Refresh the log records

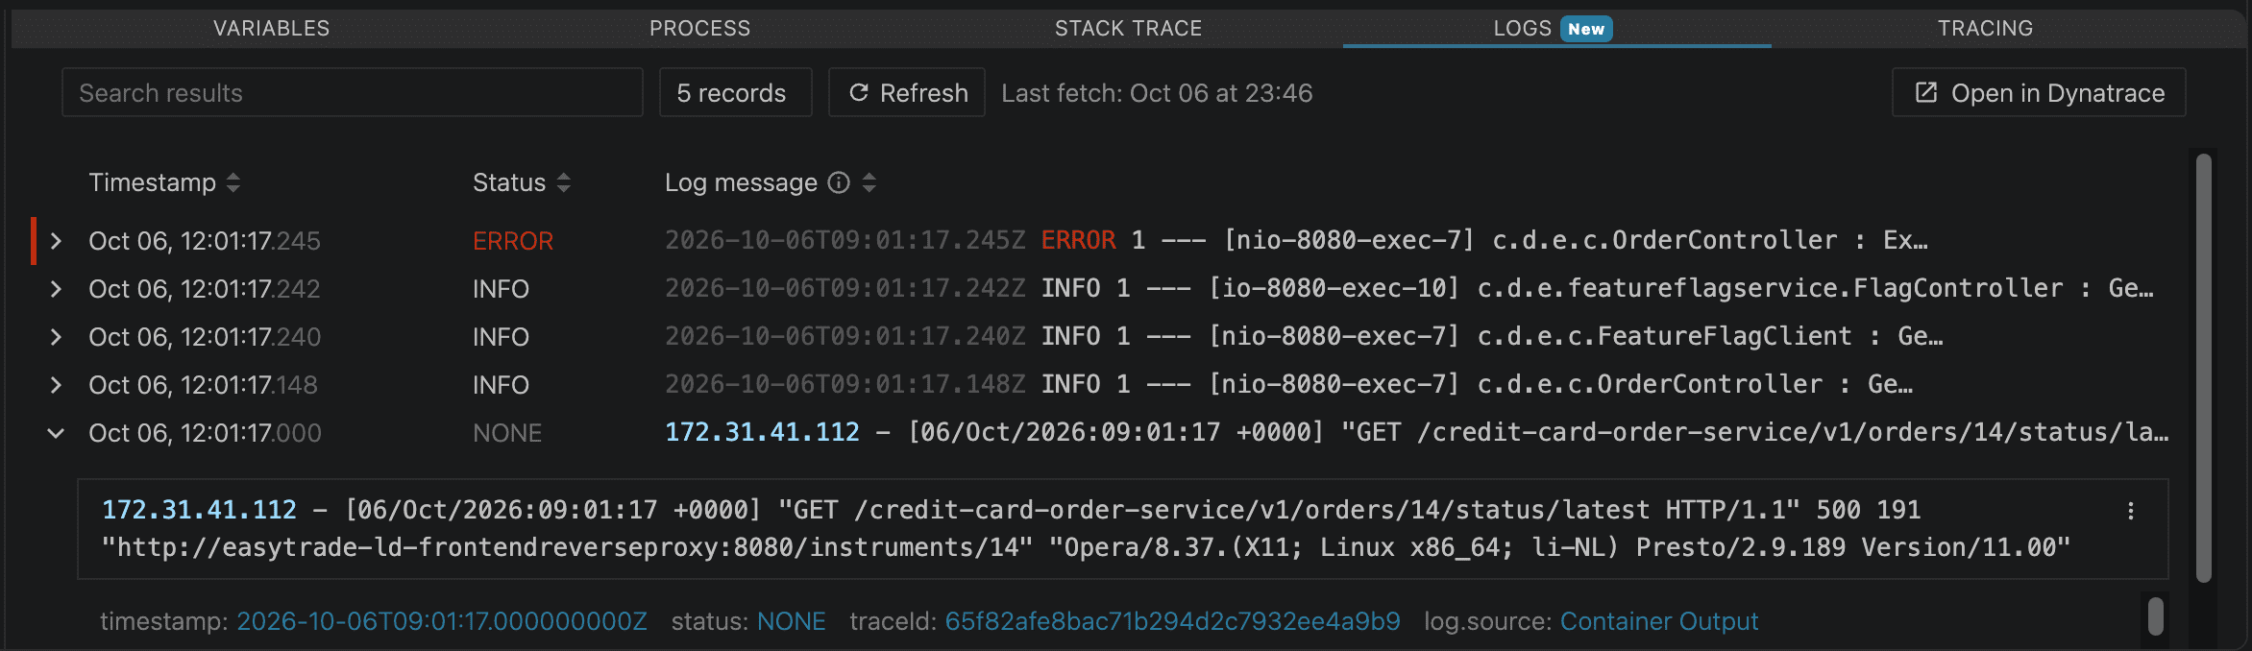point(907,92)
